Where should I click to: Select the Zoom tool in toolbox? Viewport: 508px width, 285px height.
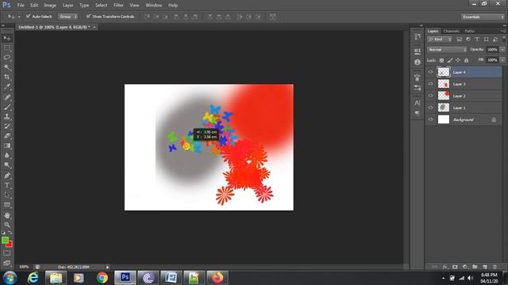[x=7, y=225]
